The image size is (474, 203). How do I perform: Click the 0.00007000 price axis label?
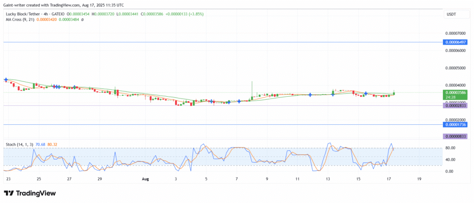[456, 33]
